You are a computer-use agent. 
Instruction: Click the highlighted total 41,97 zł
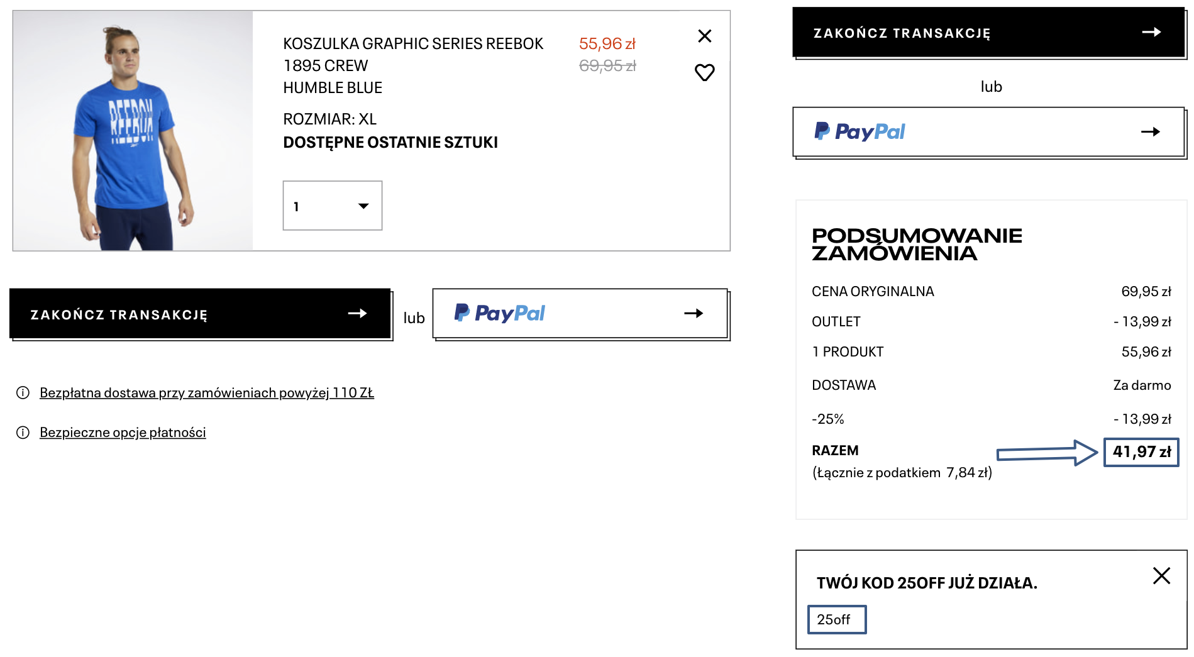[1141, 452]
